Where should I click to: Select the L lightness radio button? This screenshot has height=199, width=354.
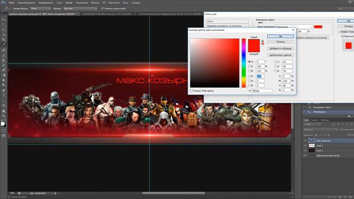click(275, 61)
